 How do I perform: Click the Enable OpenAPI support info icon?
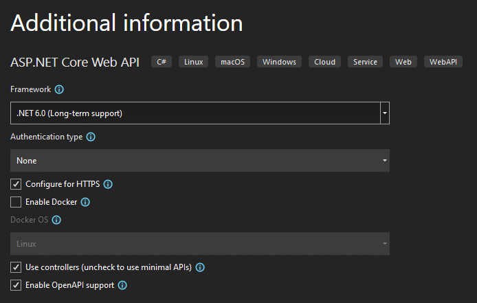point(122,285)
